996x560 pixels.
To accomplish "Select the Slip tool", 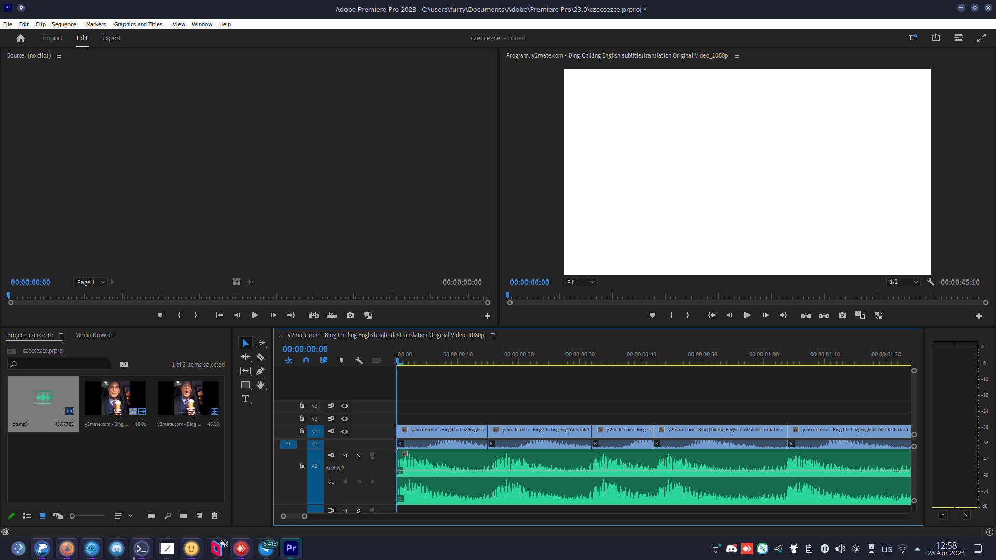I will pyautogui.click(x=245, y=371).
